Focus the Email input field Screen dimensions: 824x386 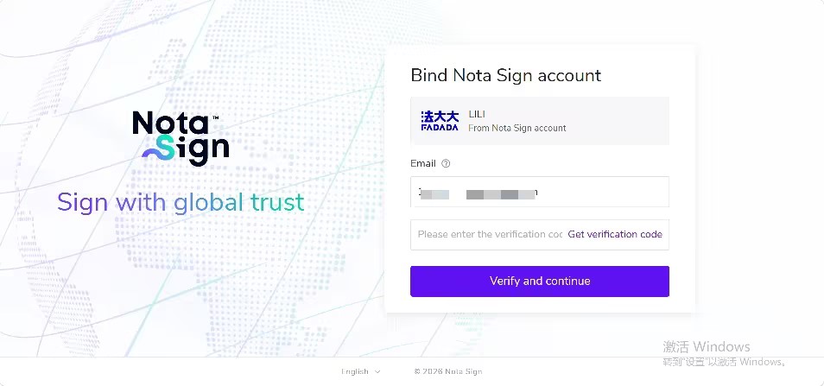(540, 192)
